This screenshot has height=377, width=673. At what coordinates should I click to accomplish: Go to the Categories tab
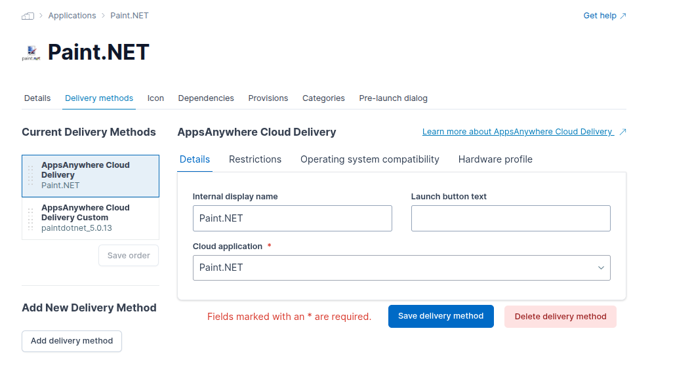pyautogui.click(x=323, y=98)
